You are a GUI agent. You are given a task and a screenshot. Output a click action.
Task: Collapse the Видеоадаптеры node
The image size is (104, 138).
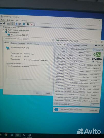point(4,32)
